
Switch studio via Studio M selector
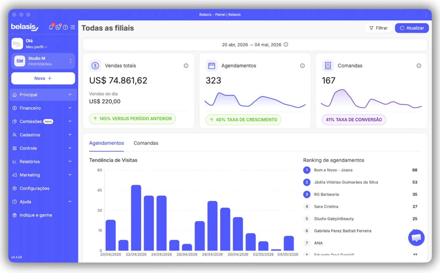(x=43, y=61)
